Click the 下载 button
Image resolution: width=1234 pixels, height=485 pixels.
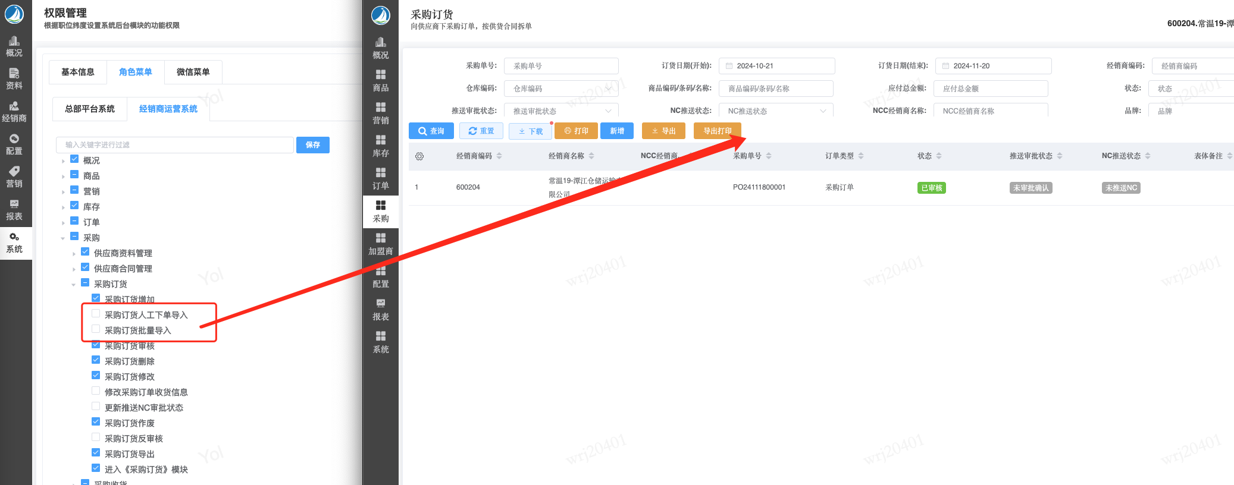531,131
